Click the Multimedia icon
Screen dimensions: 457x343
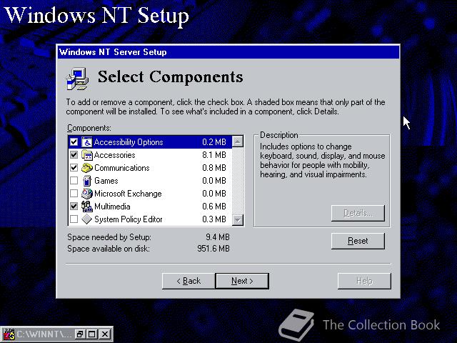86,207
